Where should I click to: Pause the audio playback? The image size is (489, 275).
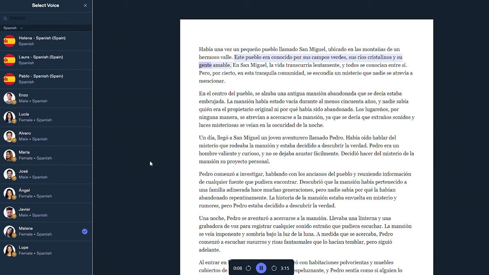click(x=261, y=268)
